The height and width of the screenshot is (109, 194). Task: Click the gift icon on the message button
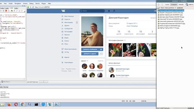coord(101,49)
